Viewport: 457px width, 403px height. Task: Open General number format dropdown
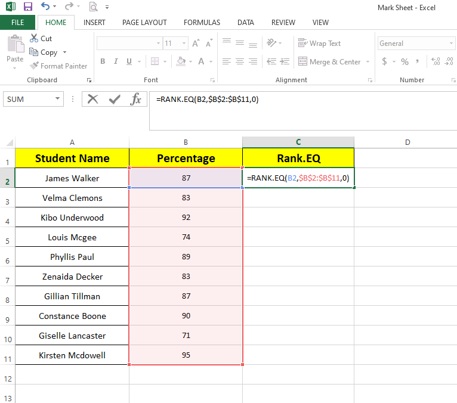tap(452, 44)
